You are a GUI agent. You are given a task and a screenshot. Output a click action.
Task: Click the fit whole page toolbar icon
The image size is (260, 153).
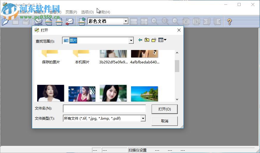coord(144,21)
